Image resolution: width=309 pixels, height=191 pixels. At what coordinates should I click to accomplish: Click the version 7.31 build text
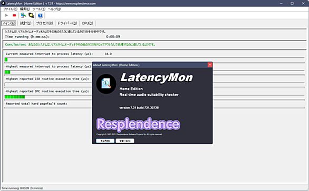(139, 107)
